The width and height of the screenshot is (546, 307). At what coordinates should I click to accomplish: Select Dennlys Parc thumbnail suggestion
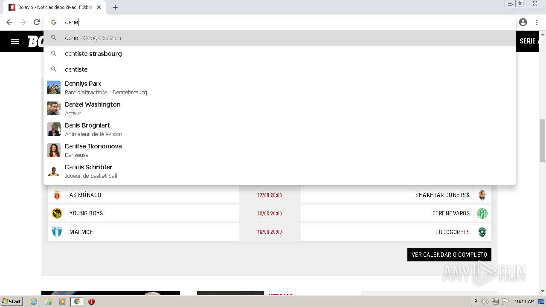click(54, 87)
